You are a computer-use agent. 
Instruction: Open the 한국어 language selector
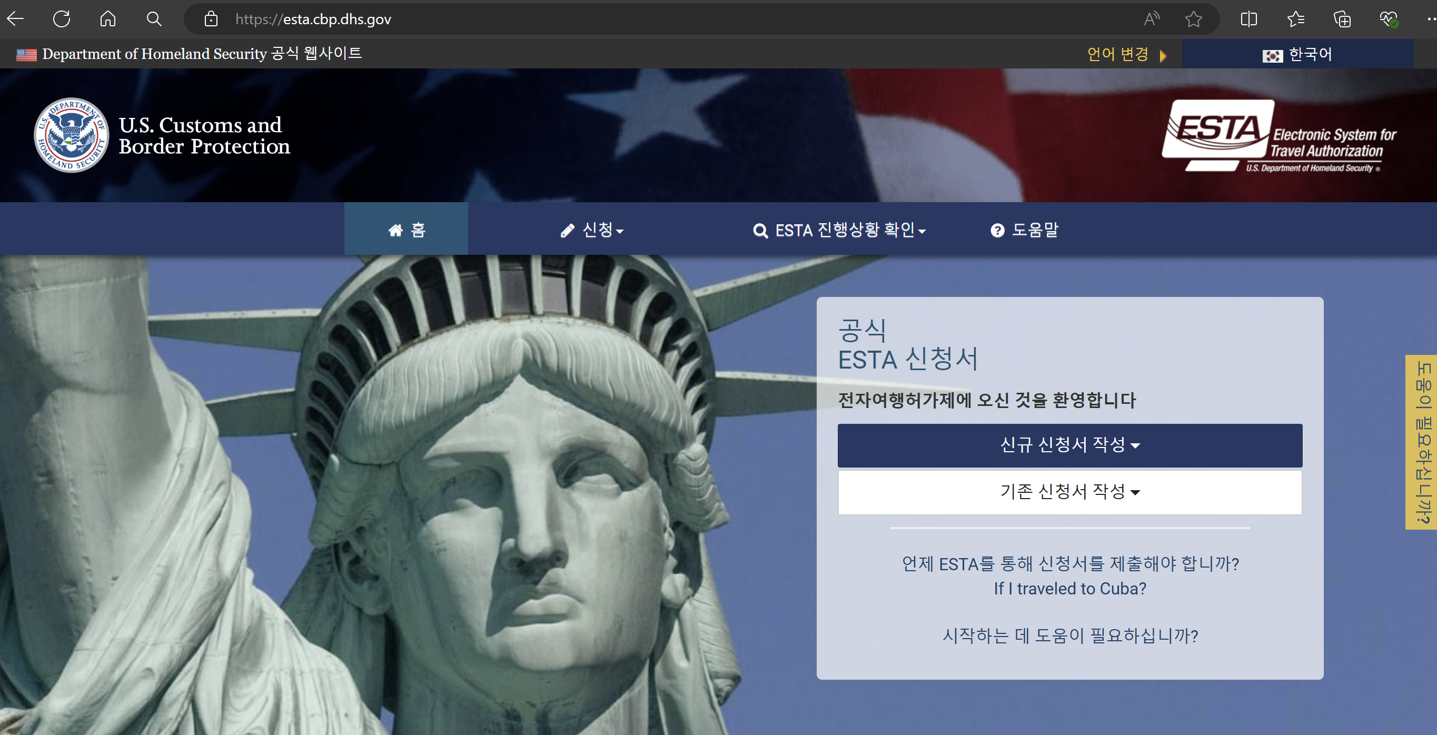pos(1297,55)
